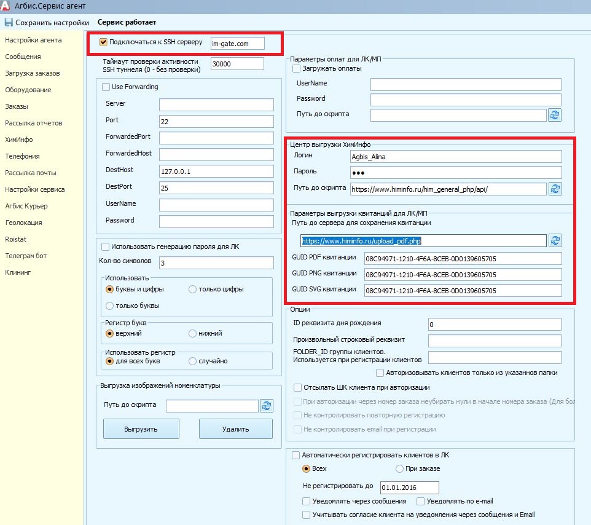Open Настройки сервиса section
591x525 pixels.
coord(34,189)
